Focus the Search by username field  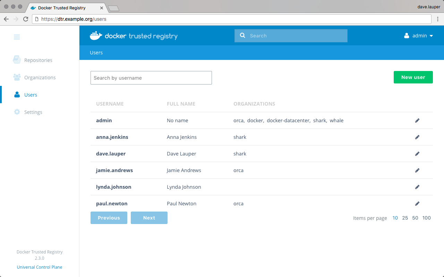click(151, 78)
